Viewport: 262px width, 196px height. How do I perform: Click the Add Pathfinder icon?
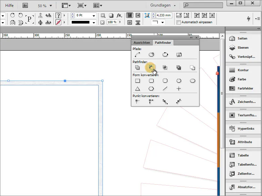tap(137, 68)
